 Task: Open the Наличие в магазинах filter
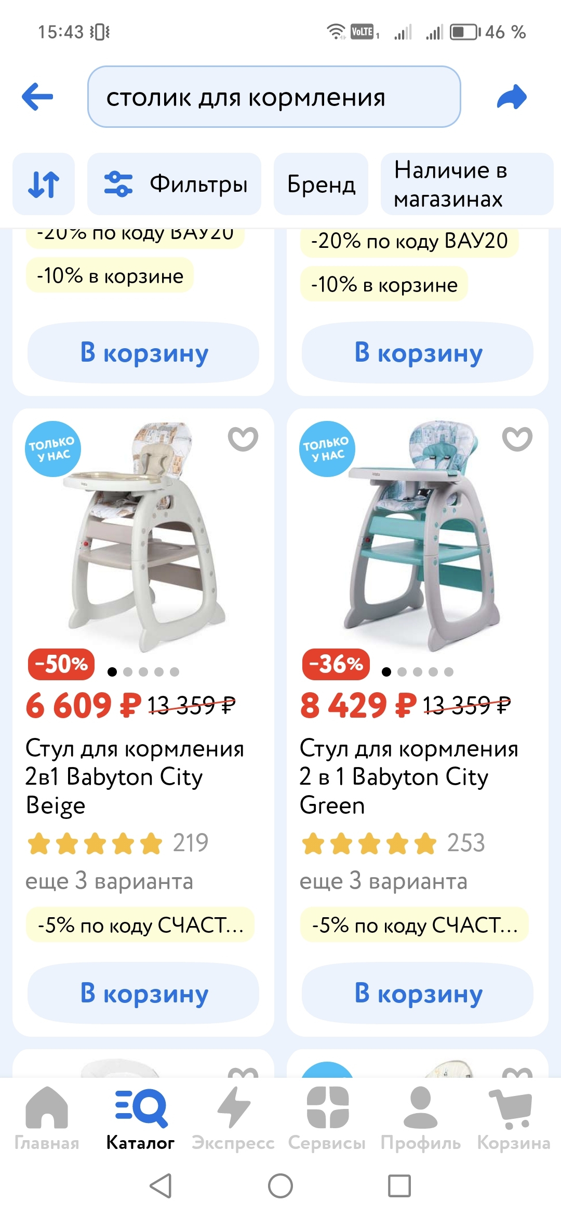[x=467, y=184]
